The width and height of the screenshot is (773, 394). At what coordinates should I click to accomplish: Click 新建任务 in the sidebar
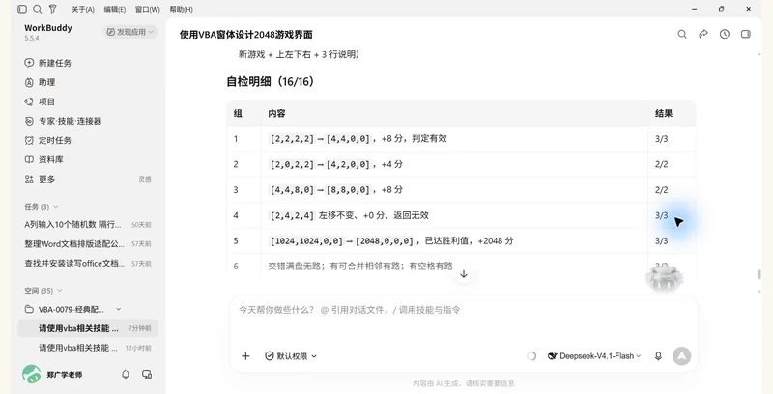(55, 63)
